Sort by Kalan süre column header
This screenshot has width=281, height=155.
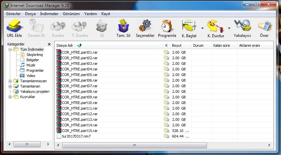224,45
